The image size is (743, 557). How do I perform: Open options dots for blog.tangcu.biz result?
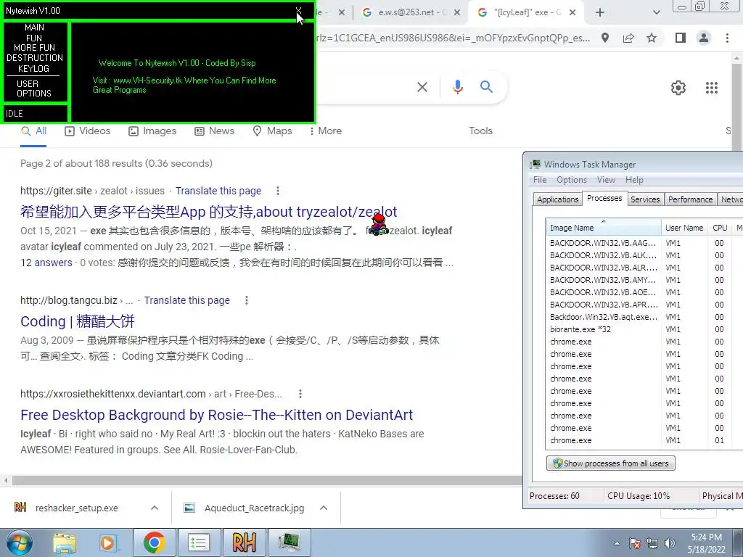point(247,300)
